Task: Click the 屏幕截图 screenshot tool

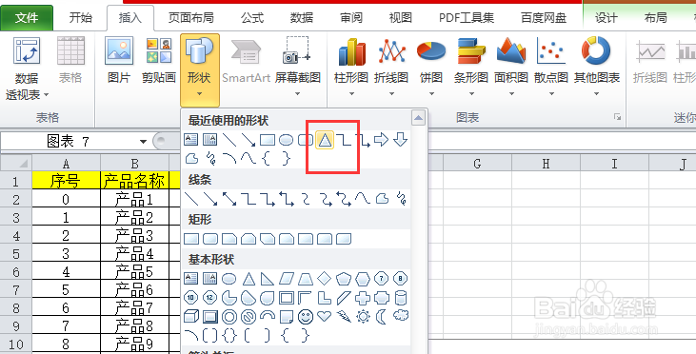Action: (297, 67)
